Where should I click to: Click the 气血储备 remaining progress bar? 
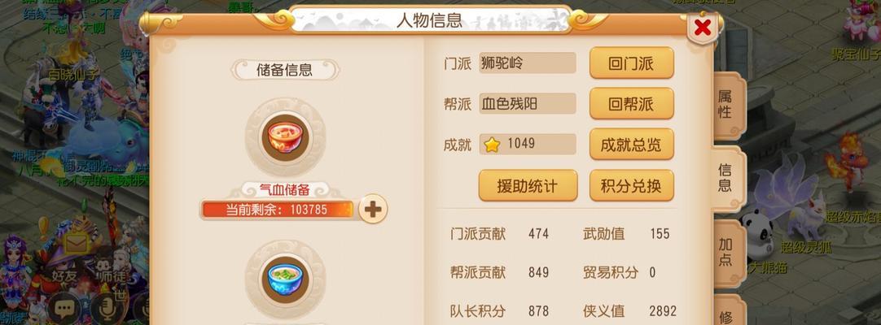coord(278,210)
